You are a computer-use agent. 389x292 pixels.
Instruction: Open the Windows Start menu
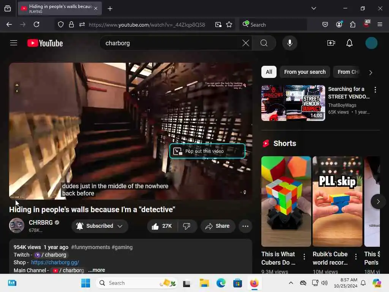(x=85, y=283)
